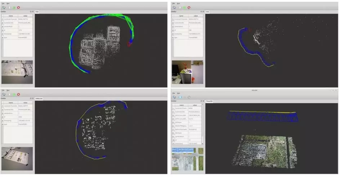The width and height of the screenshot is (339, 177).
Task: Click the camera frame thumbnail in DSO sidebar
Action: [x=17, y=72]
